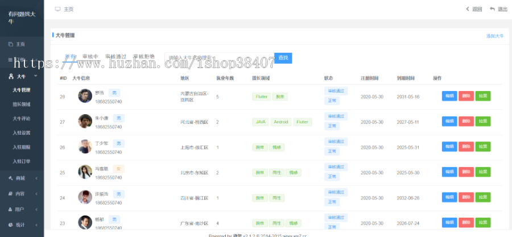Click 拉黑 button for row 23
Image resolution: width=512 pixels, height=237 pixels.
[x=483, y=222]
